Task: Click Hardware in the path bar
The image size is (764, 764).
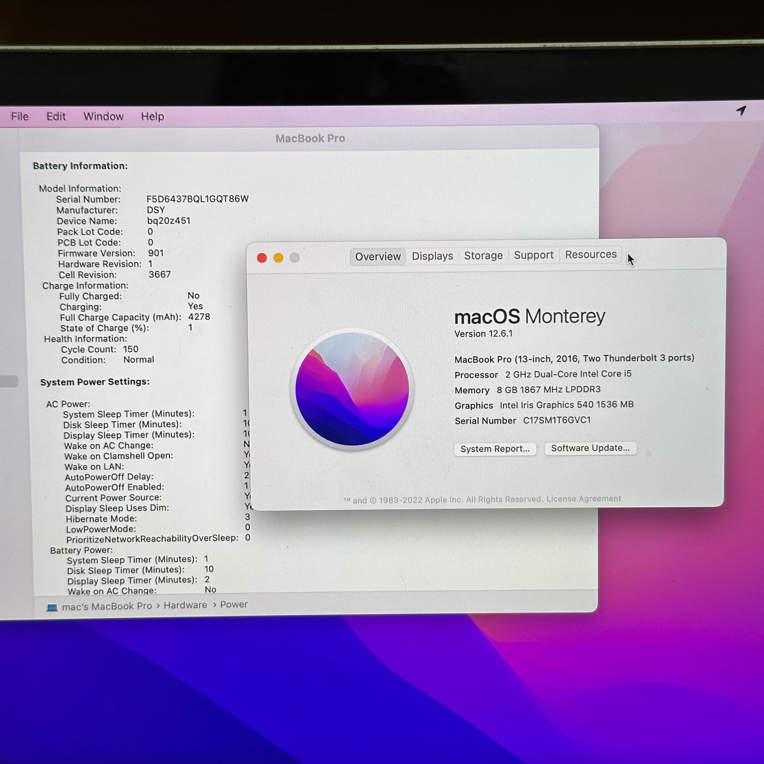Action: 185,605
